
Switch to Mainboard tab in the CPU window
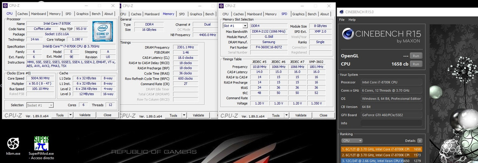coord(38,14)
